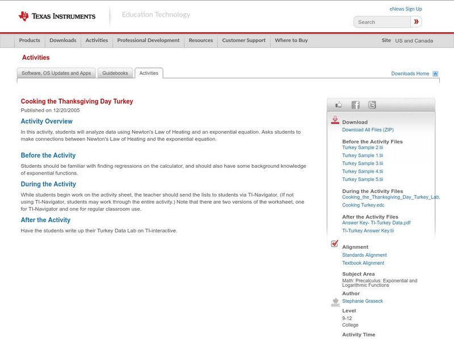Viewport: 454px width, 339px height.
Task: Click the 9-12 level text
Action: click(x=347, y=318)
